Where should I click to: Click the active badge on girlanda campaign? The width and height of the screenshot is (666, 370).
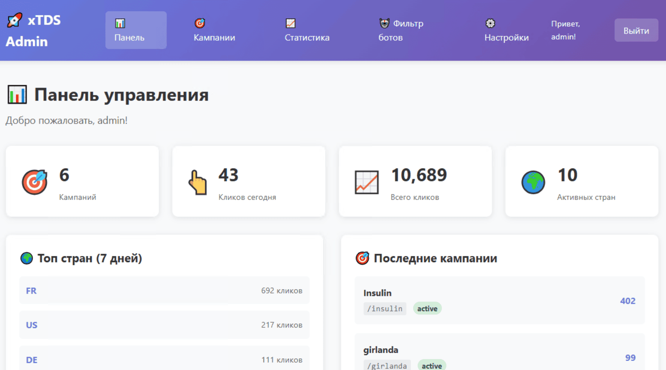click(x=432, y=365)
